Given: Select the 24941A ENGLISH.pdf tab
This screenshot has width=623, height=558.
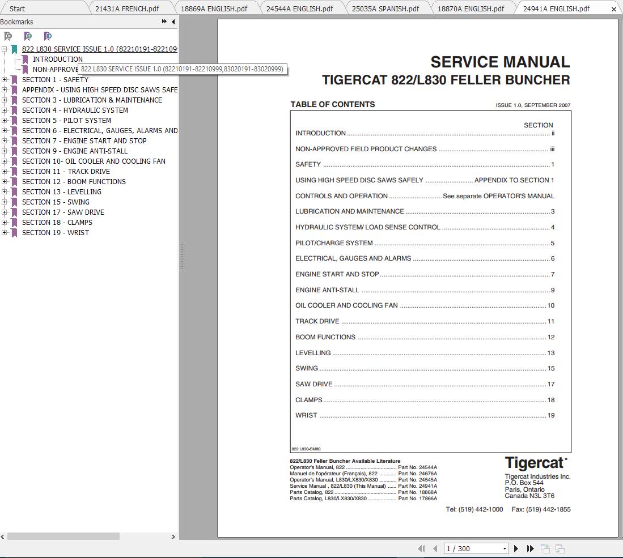Looking at the screenshot, I should pos(556,8).
